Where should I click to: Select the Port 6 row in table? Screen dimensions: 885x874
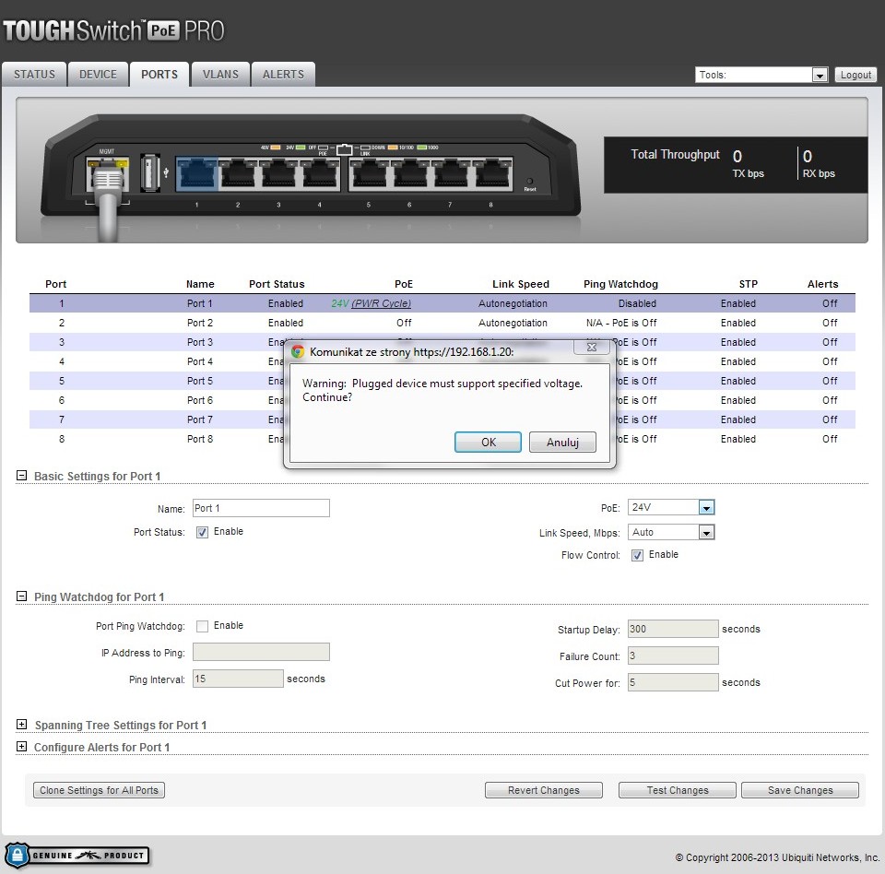tap(442, 400)
